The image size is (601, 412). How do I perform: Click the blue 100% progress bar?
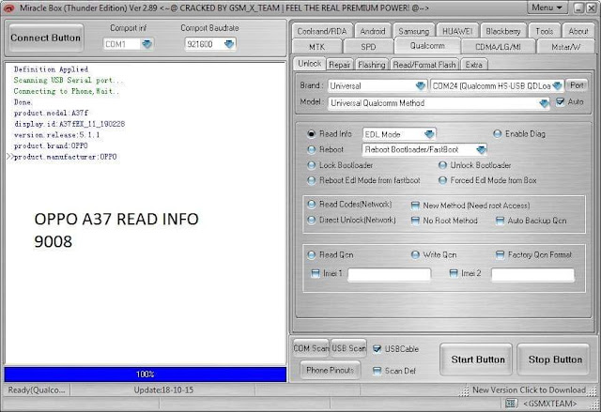click(146, 374)
